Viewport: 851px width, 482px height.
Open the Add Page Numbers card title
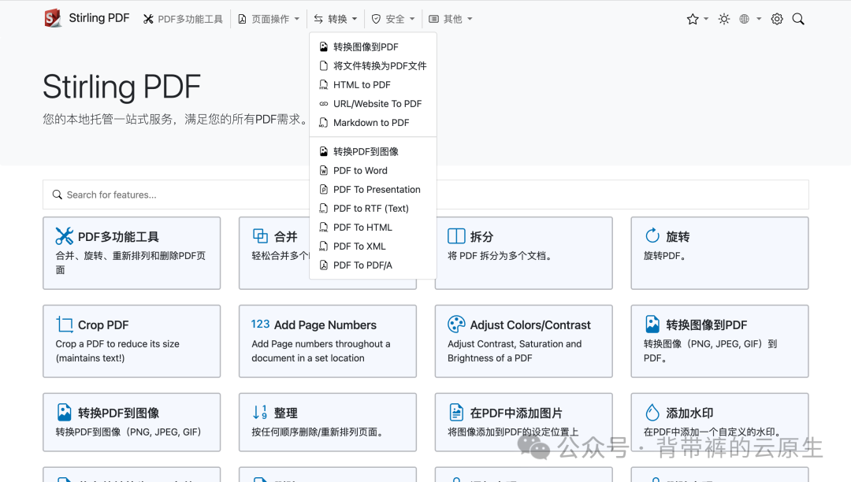(x=325, y=324)
